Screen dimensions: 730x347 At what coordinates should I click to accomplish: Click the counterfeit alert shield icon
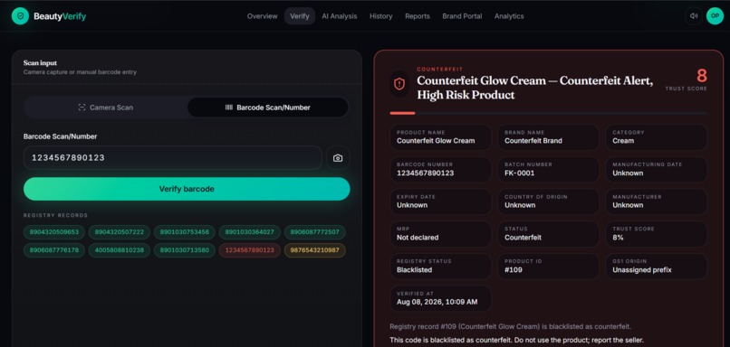[399, 84]
